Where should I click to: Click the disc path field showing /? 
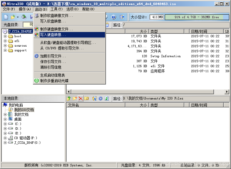[x=176, y=25]
